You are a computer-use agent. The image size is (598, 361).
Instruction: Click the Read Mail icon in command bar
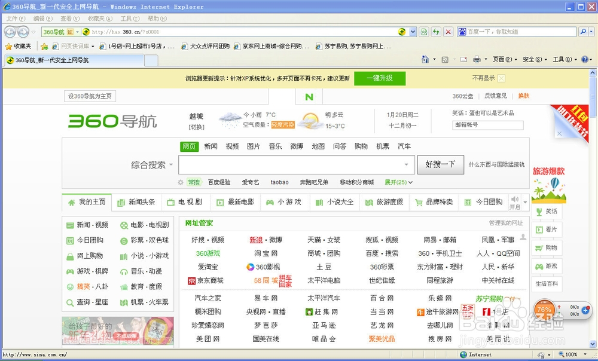pos(464,59)
